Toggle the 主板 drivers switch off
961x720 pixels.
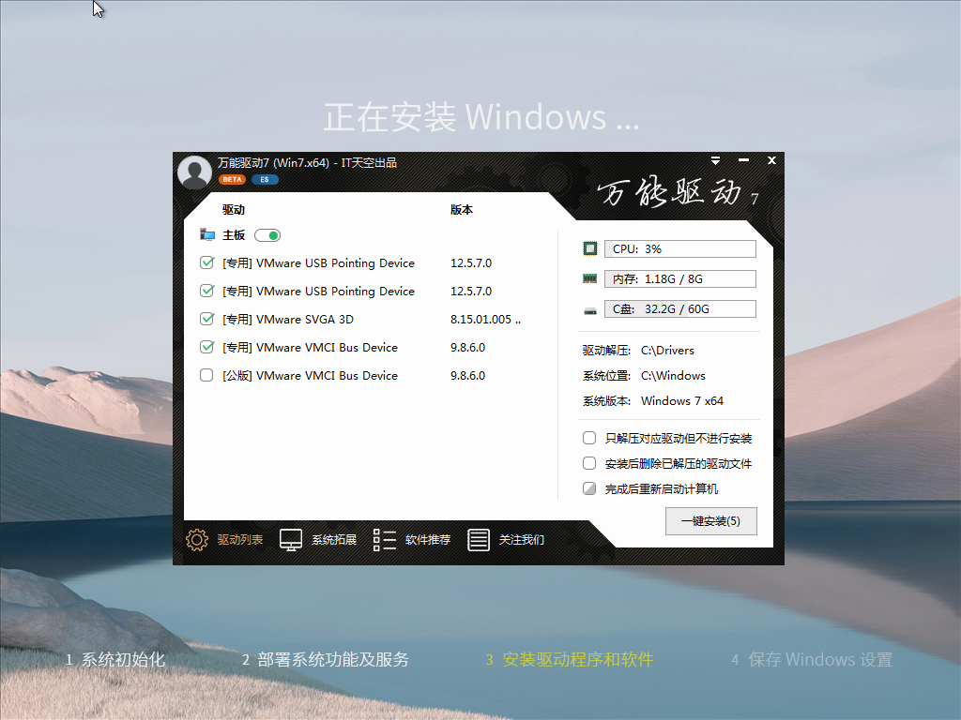(267, 235)
